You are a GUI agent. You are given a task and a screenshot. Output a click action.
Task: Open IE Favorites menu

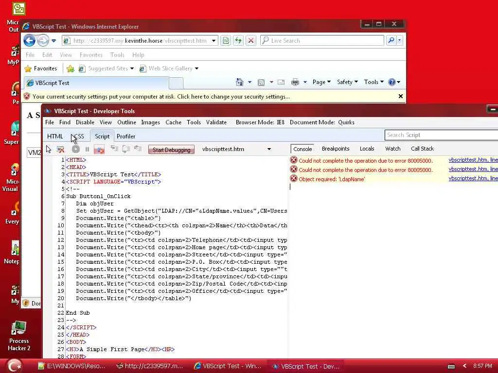91,55
